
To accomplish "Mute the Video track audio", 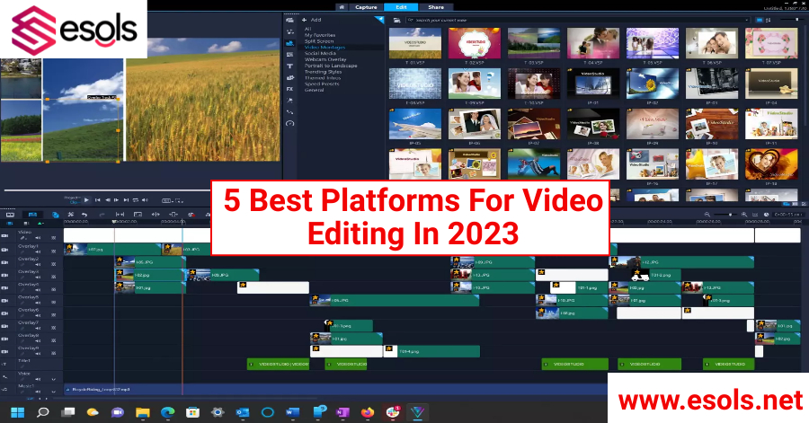I will click(x=38, y=238).
